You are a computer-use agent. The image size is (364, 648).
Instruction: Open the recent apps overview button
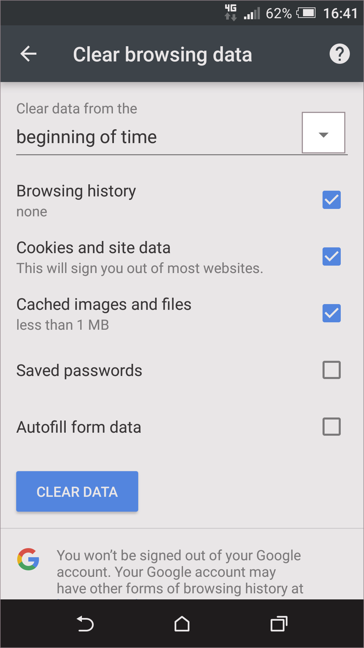[279, 624]
